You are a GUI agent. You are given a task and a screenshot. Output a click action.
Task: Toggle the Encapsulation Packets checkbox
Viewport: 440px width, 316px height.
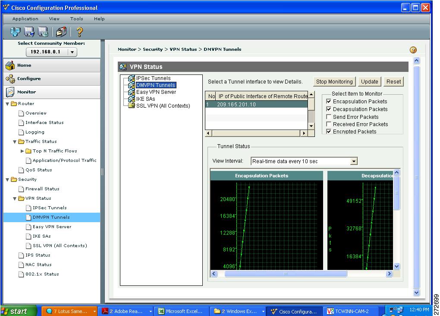[x=329, y=102]
